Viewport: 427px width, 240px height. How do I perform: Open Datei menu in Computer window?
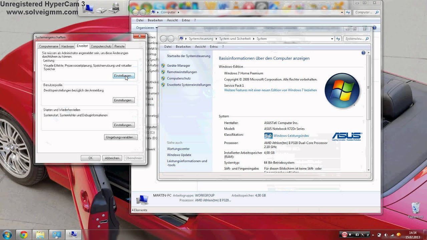140,20
